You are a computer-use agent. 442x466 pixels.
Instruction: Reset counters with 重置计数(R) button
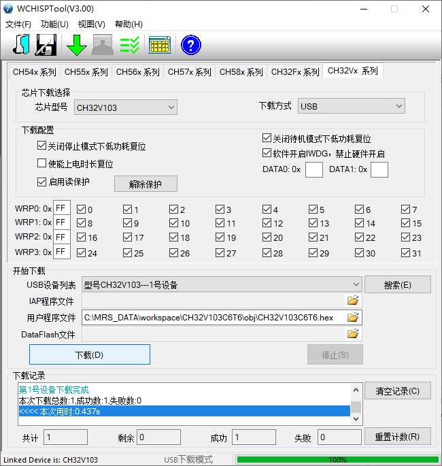click(397, 436)
